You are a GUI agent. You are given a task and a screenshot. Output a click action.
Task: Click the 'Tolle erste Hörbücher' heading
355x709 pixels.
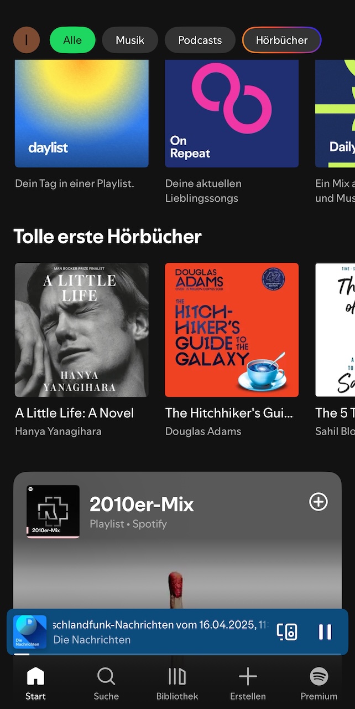point(107,237)
